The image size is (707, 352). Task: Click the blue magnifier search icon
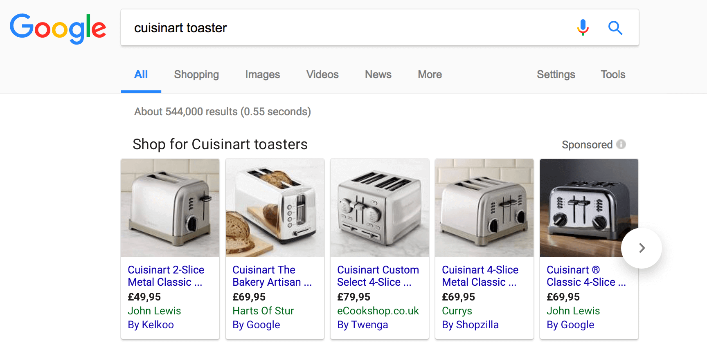click(615, 28)
